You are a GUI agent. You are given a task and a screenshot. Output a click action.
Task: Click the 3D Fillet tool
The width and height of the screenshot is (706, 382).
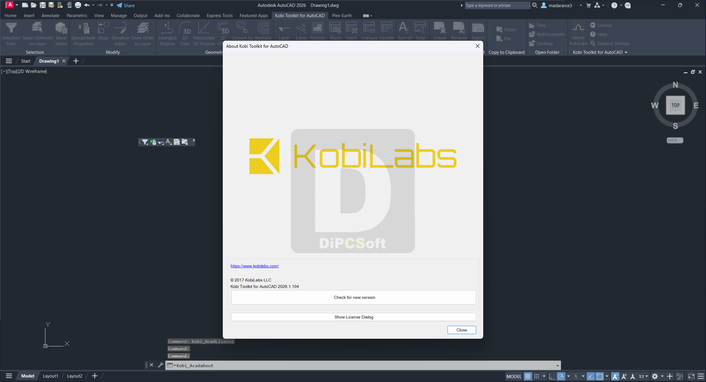coord(185,34)
